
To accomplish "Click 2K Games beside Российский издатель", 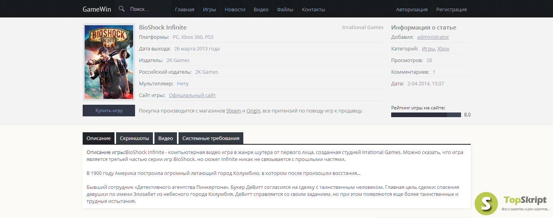I will (206, 72).
